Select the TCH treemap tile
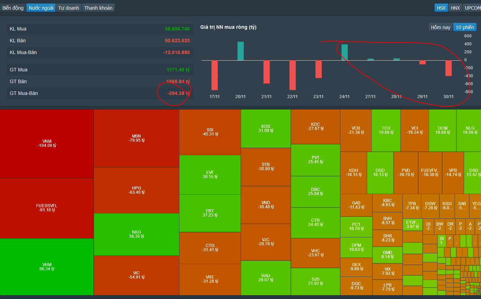 pos(386,130)
